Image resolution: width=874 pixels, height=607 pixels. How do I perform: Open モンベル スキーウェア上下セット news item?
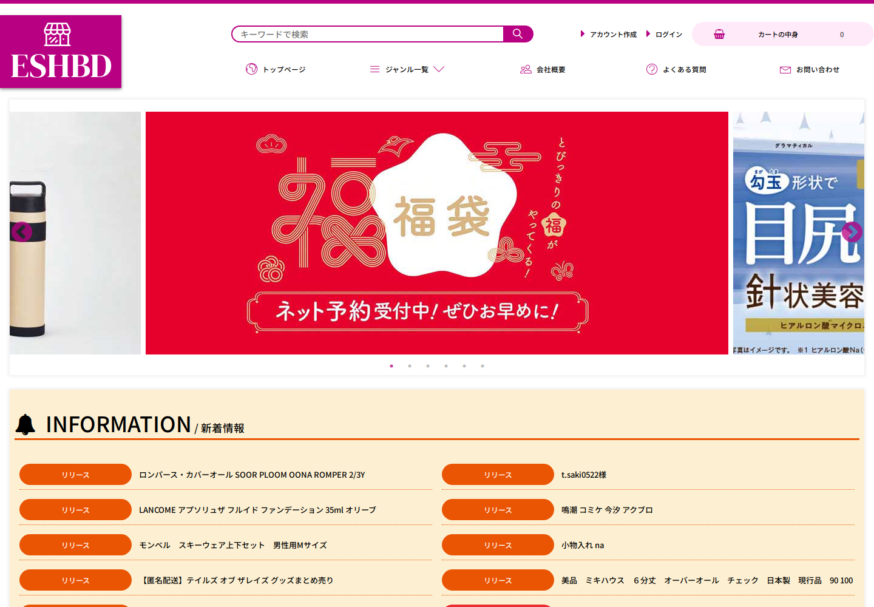coord(233,545)
